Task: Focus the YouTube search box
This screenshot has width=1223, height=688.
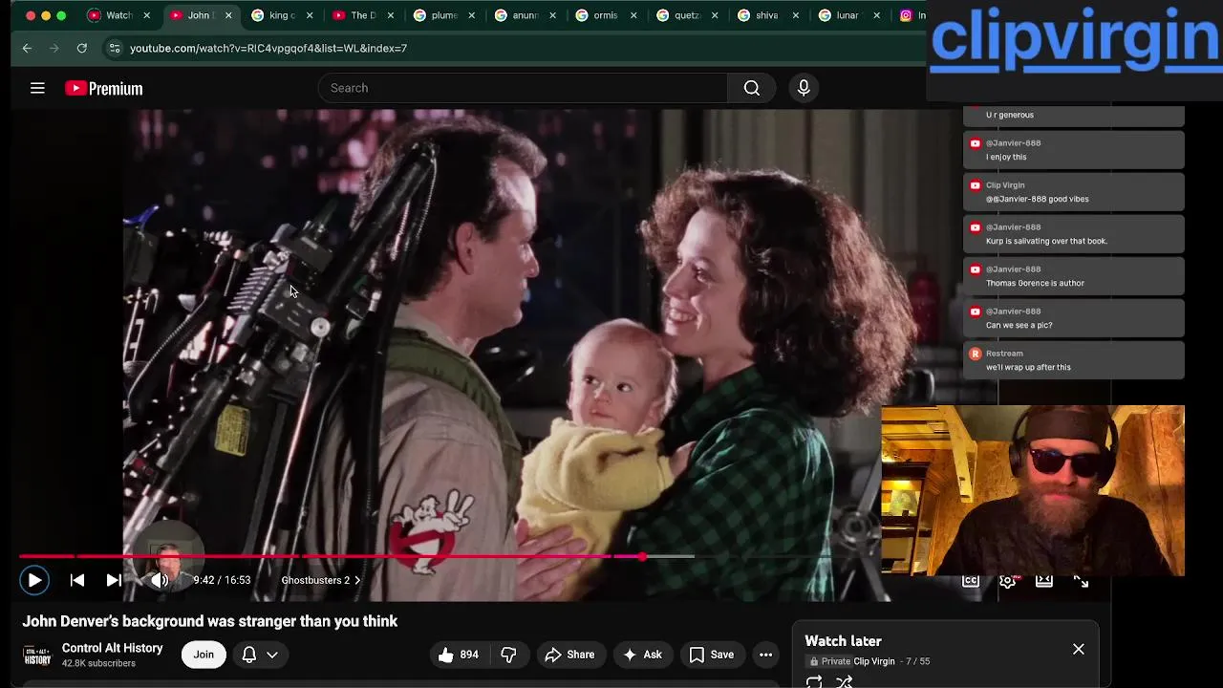Action: click(523, 88)
